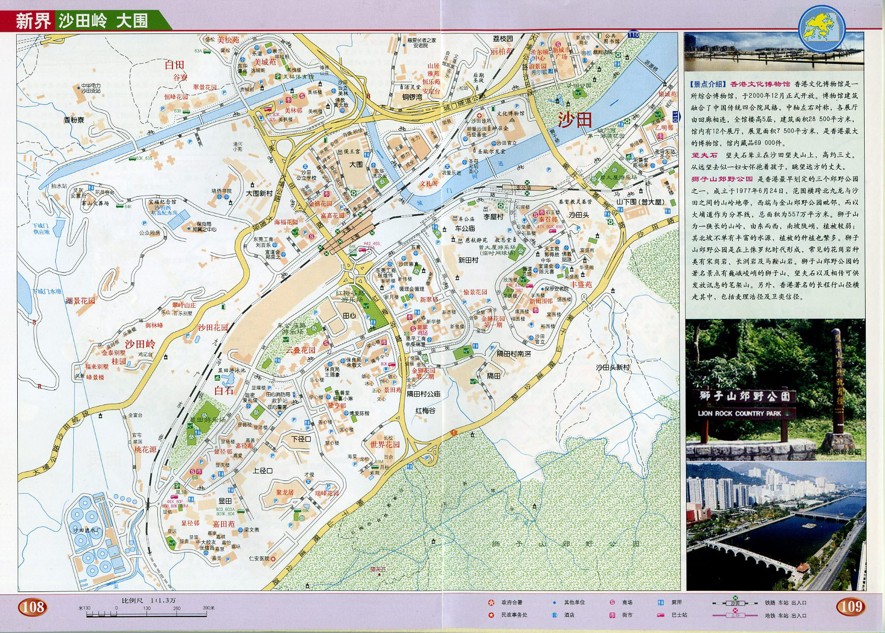The height and width of the screenshot is (633, 885).
Task: Click the pink metro line symbol in the legend
Action: coord(735,615)
